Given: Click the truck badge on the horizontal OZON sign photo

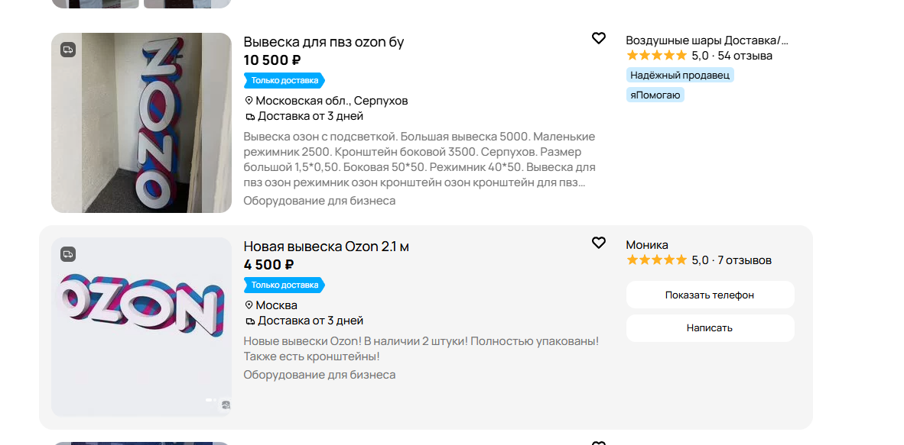Looking at the screenshot, I should [x=68, y=254].
